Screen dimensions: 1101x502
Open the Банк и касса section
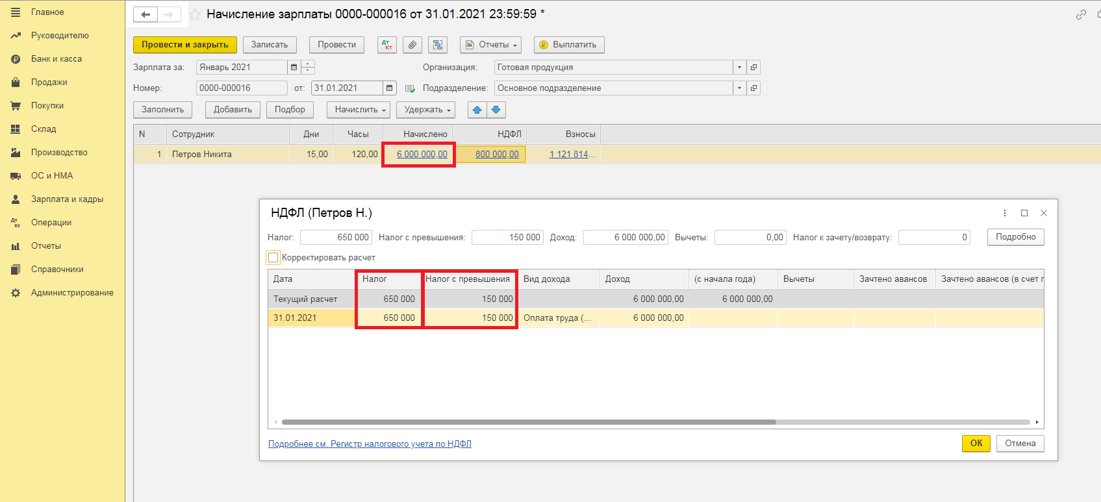57,59
